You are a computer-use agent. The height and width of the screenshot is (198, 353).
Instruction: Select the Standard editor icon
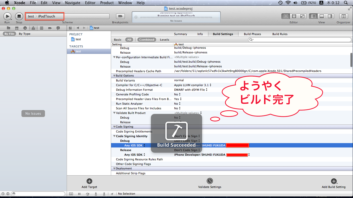[x=286, y=16]
